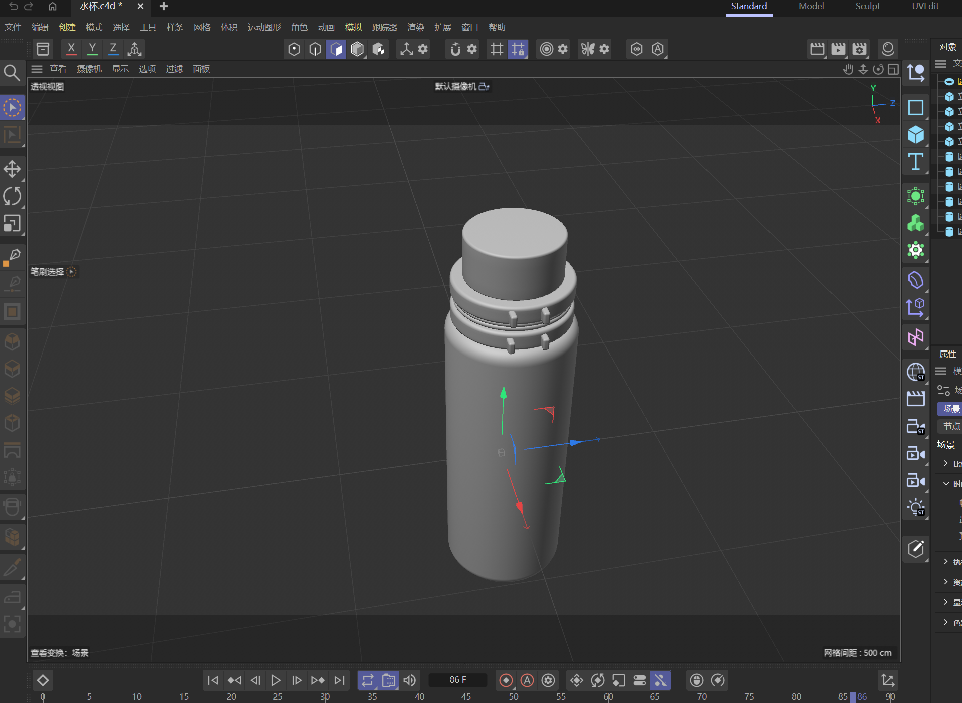The height and width of the screenshot is (703, 962).
Task: Open viewport 摄像机 menu
Action: coord(89,69)
